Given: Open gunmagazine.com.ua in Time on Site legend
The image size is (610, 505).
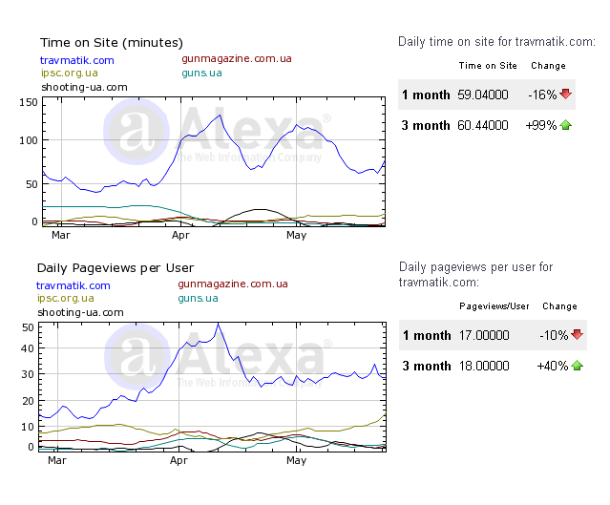Looking at the screenshot, I should [237, 59].
